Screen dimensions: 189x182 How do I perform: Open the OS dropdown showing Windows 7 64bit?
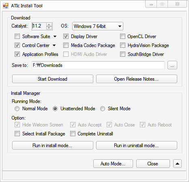[98, 26]
